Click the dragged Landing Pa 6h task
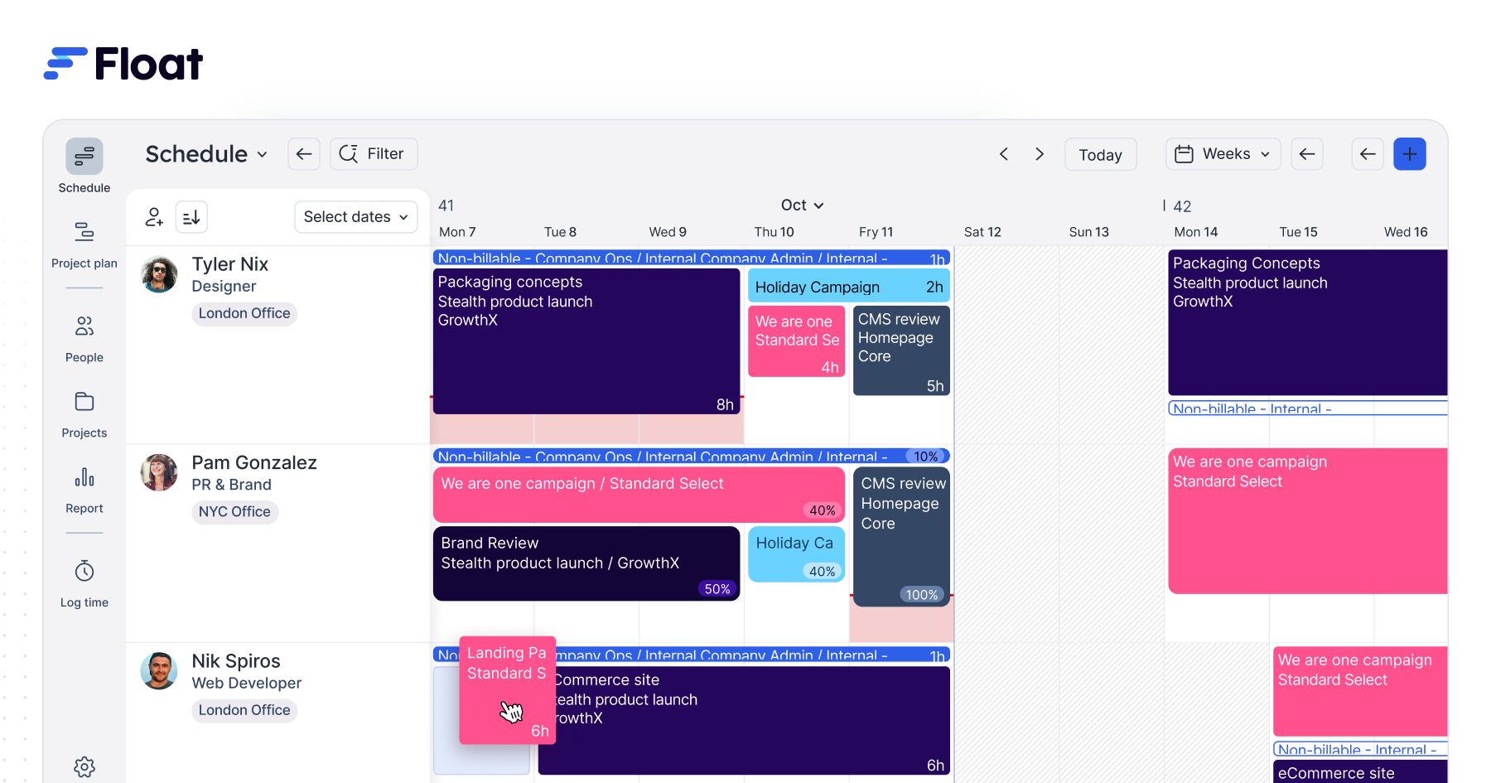Viewport: 1491px width, 783px height. pos(508,690)
